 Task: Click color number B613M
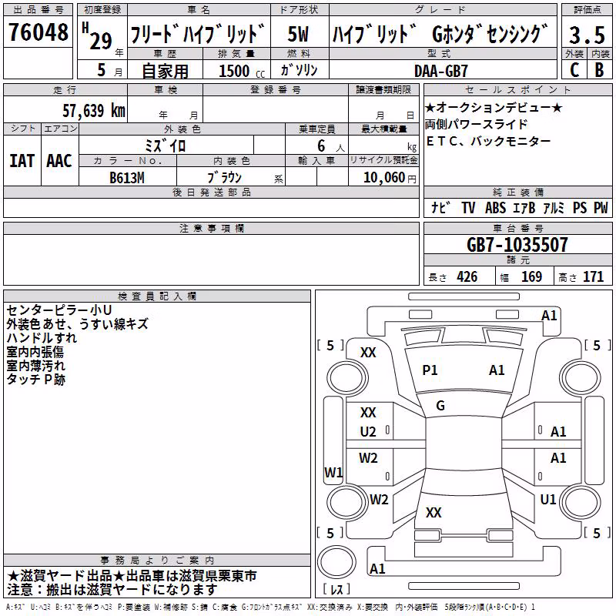[x=127, y=178]
